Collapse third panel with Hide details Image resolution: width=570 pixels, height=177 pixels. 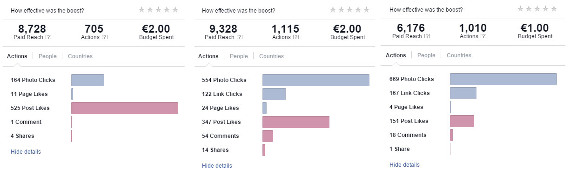tap(404, 165)
